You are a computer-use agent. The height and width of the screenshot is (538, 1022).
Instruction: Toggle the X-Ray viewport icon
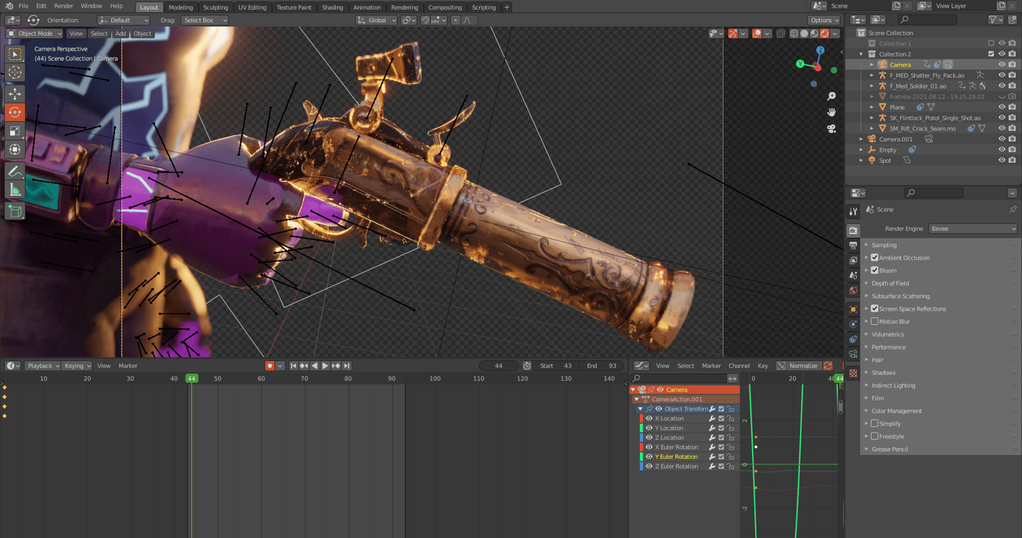point(781,33)
